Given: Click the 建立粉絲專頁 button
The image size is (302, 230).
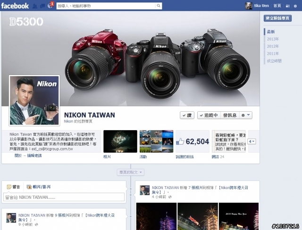Looking at the screenshot, I should pyautogui.click(x=277, y=18).
